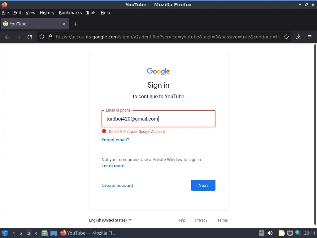The height and width of the screenshot is (238, 317).
Task: Open the Help menu in the menu bar
Action: click(105, 13)
